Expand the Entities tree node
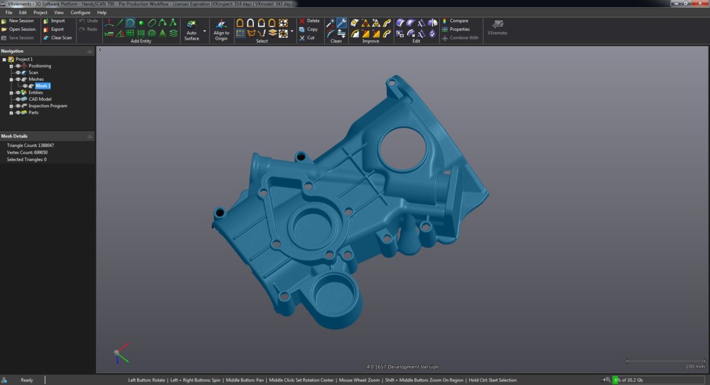This screenshot has height=385, width=710. click(x=10, y=92)
